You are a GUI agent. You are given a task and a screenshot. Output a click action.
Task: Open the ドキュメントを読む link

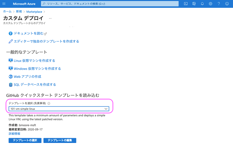pos(28,33)
